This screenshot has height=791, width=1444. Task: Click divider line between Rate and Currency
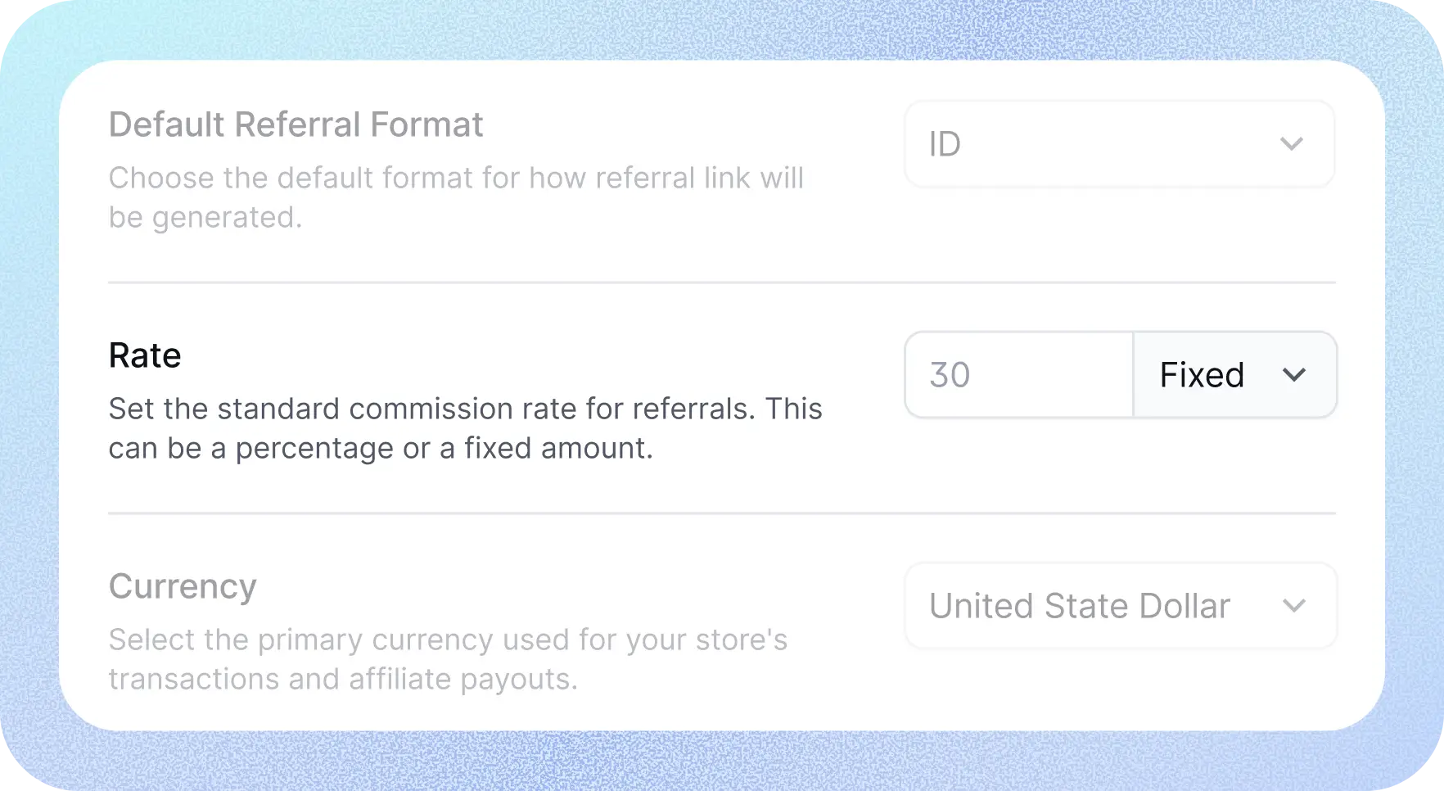[720, 513]
